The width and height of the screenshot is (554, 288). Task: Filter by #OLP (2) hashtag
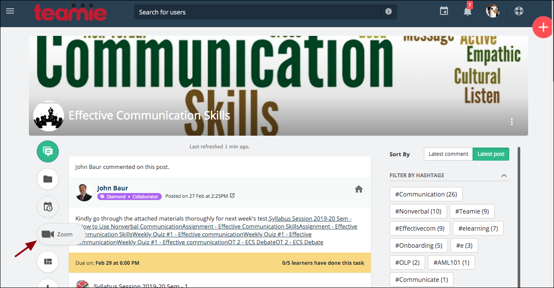[x=407, y=263]
